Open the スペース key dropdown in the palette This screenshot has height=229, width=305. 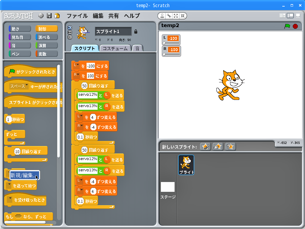coord(19,86)
